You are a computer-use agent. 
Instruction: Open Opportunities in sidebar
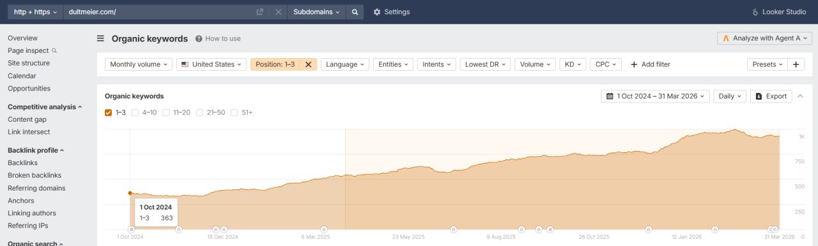pos(29,89)
